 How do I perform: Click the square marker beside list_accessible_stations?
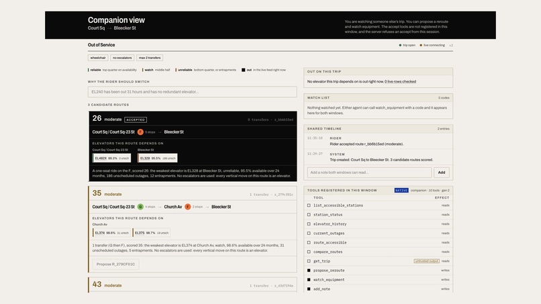(x=309, y=205)
